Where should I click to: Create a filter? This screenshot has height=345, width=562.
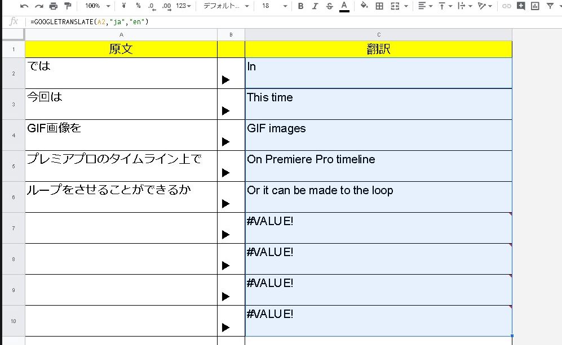tap(550, 6)
